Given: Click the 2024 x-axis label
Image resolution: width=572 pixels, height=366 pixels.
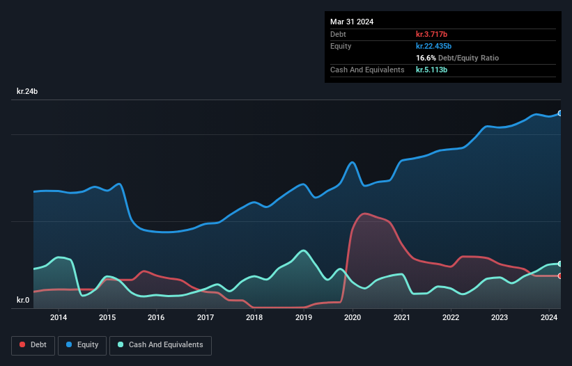Looking at the screenshot, I should (549, 317).
